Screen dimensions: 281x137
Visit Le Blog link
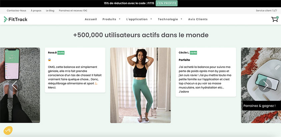click(50, 11)
